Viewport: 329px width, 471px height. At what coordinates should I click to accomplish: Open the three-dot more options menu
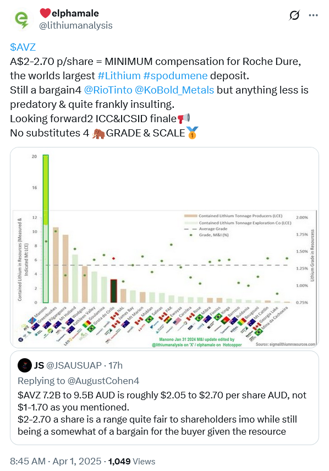313,15
